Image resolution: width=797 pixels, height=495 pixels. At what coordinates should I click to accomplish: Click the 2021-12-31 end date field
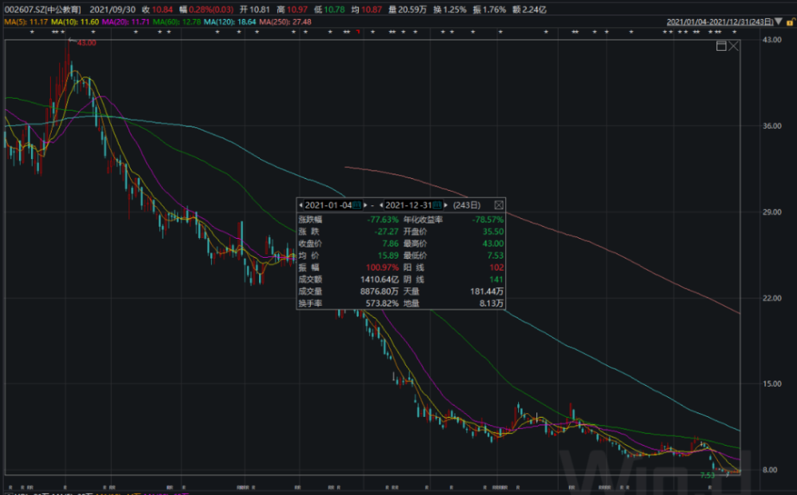click(x=408, y=205)
